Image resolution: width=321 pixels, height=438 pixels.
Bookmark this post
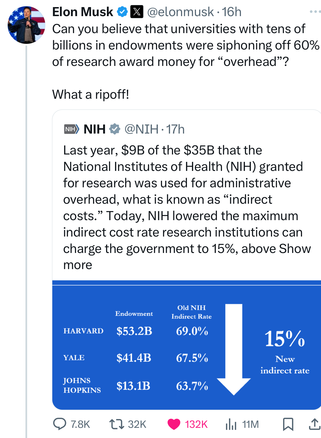288,424
